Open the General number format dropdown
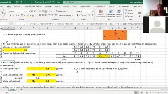 pos(93,11)
